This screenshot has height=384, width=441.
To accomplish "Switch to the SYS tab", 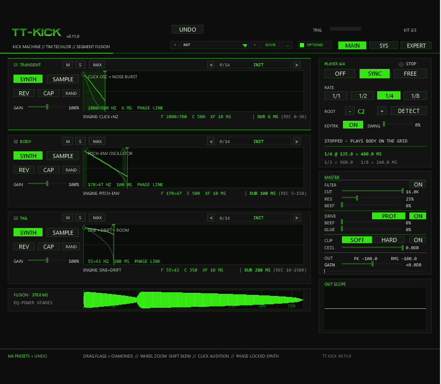I will pos(383,46).
